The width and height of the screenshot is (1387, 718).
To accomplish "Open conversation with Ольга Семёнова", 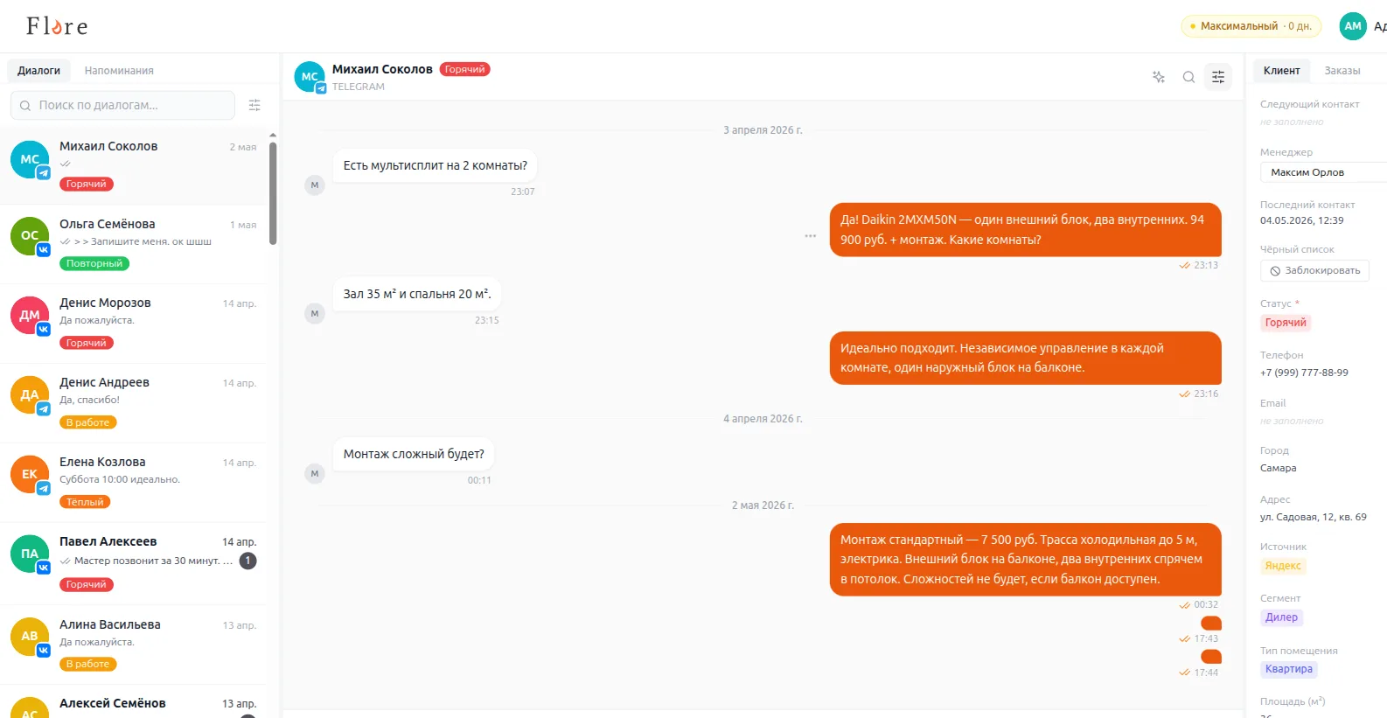I will [x=134, y=244].
